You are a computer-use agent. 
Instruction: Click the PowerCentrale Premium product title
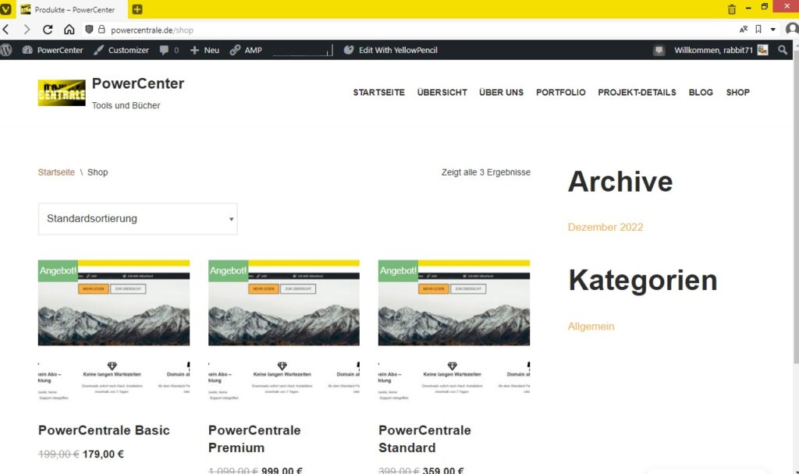click(254, 439)
